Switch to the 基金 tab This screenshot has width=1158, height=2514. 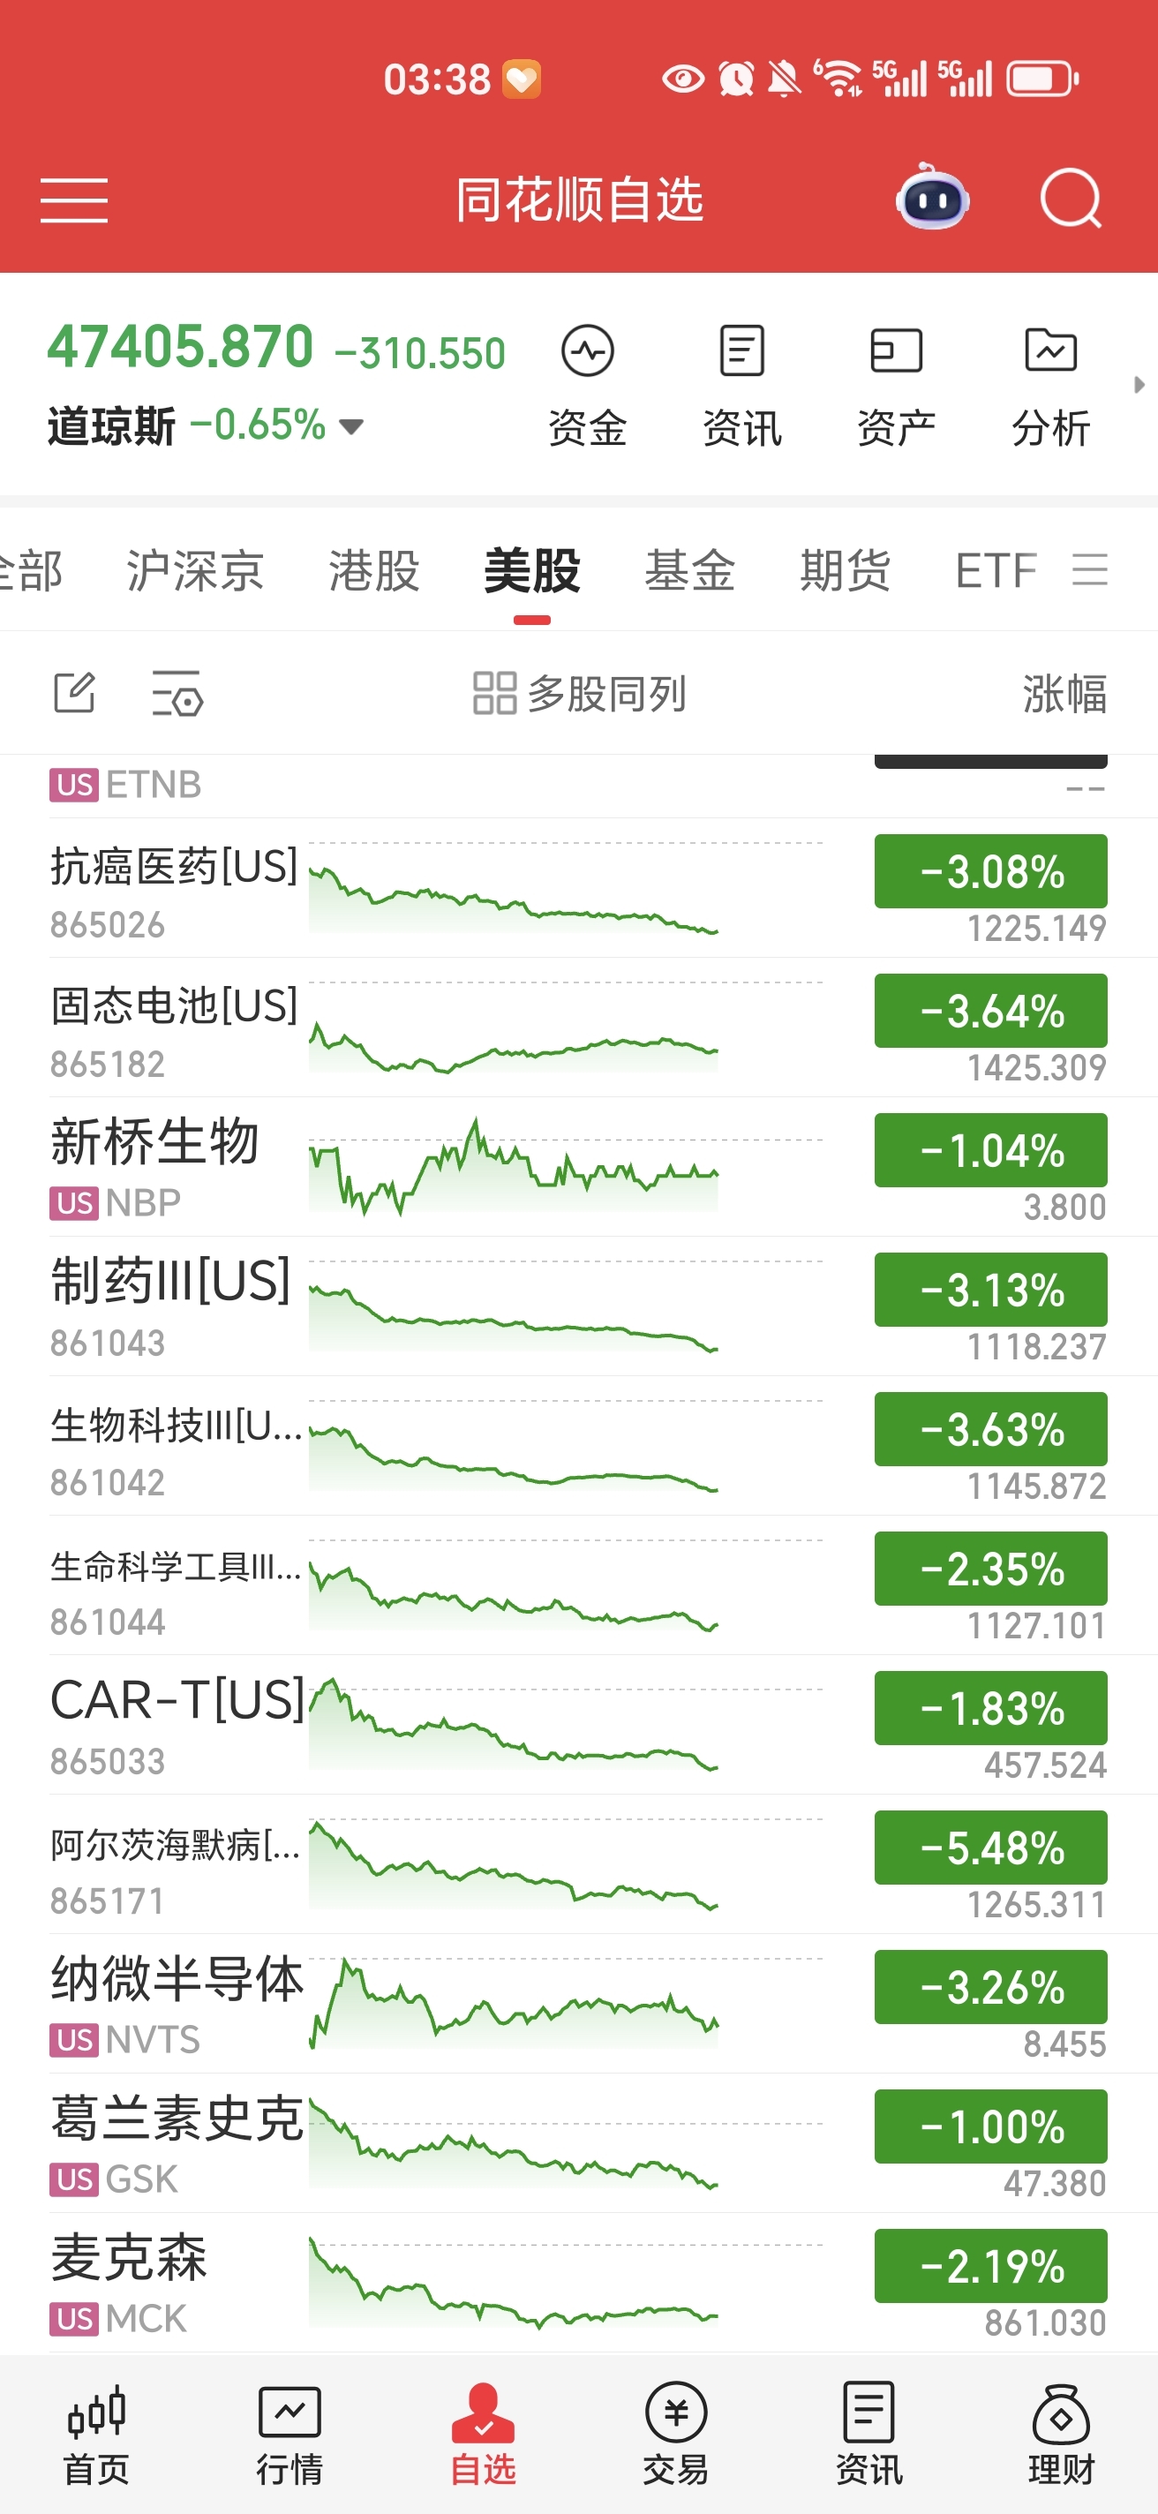pyautogui.click(x=689, y=571)
